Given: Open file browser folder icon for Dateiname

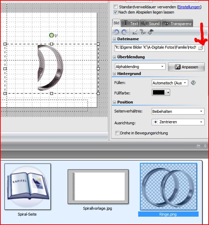Looking at the screenshot, I should pos(201,48).
